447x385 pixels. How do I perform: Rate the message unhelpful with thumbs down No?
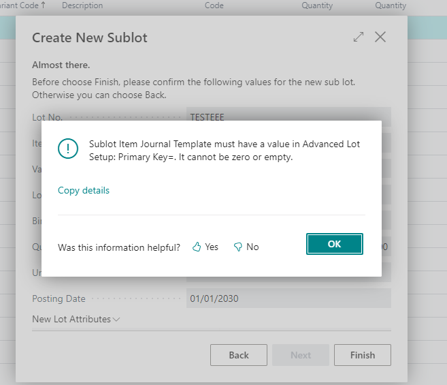[x=246, y=247]
